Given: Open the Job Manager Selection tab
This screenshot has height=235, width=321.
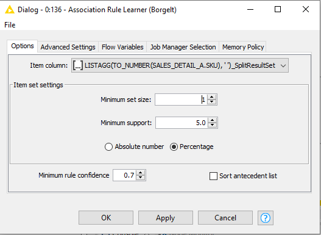Looking at the screenshot, I should click(183, 47).
